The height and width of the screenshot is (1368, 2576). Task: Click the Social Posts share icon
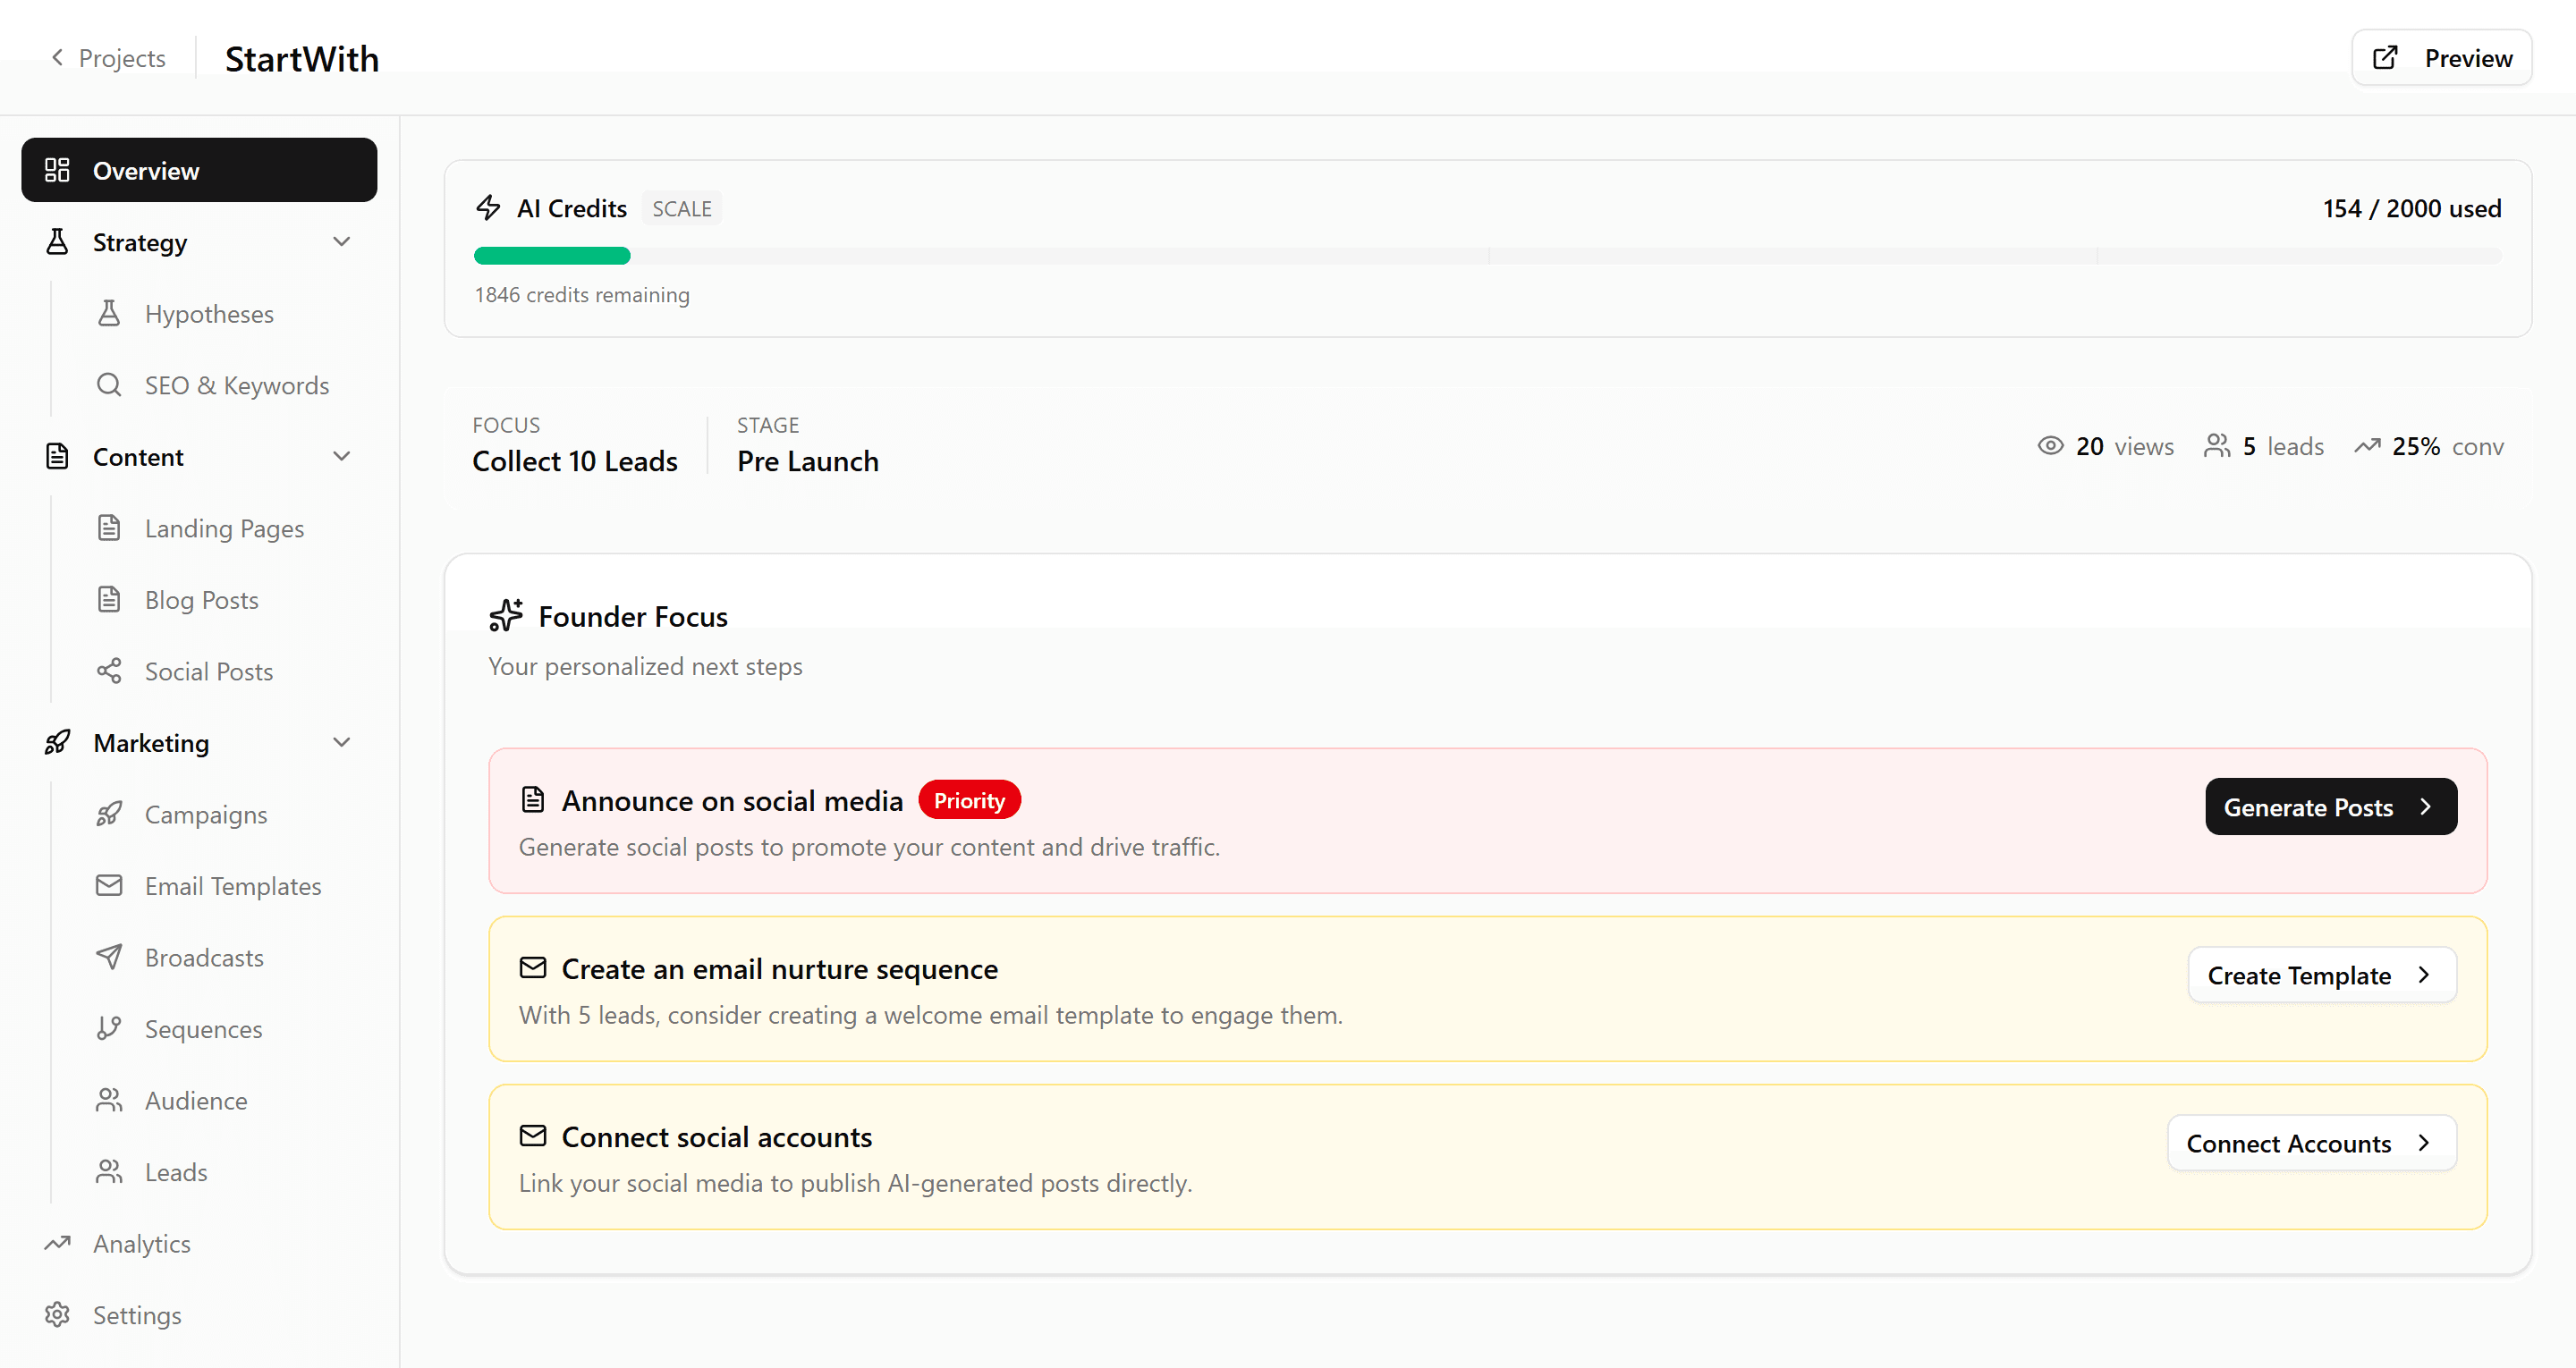[x=109, y=671]
